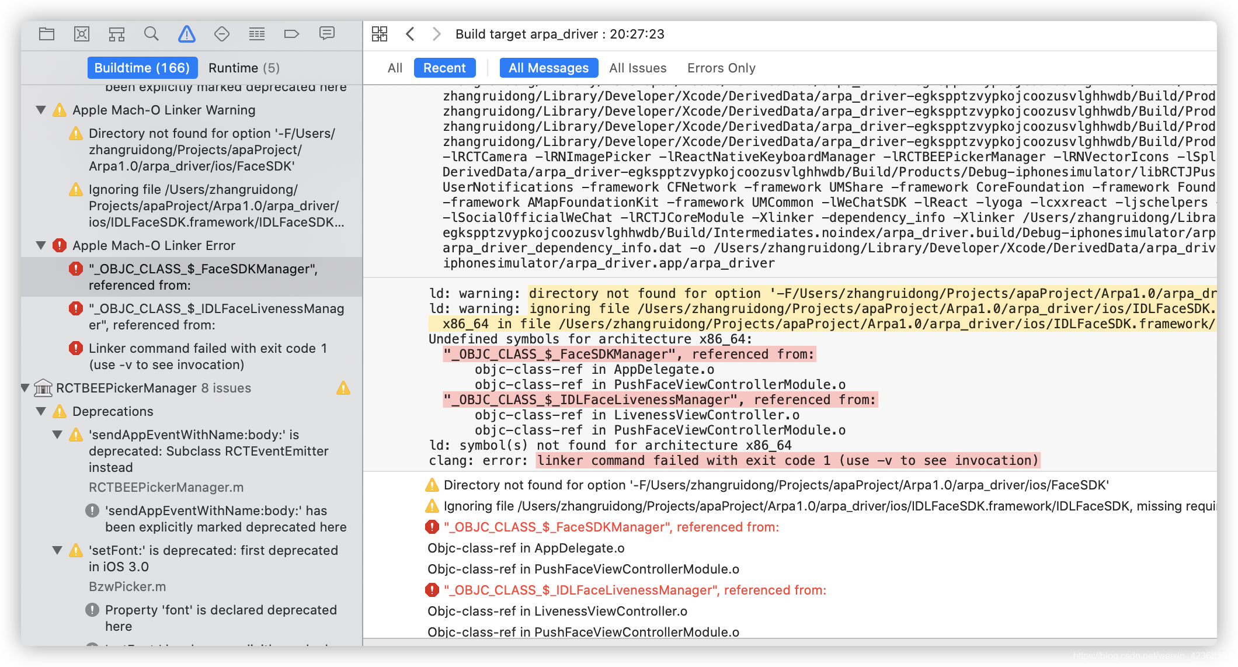Switch to Runtime issues tab

(x=244, y=68)
